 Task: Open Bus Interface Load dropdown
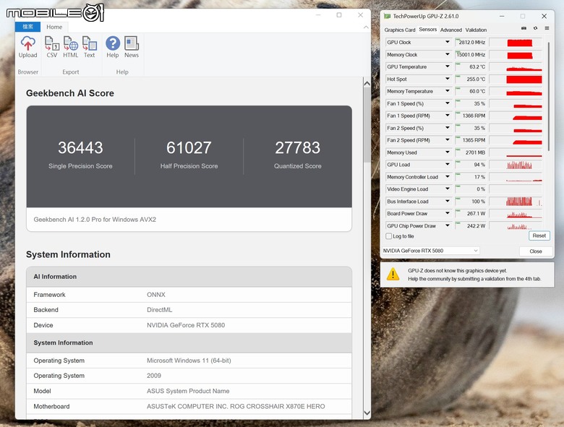pyautogui.click(x=447, y=201)
